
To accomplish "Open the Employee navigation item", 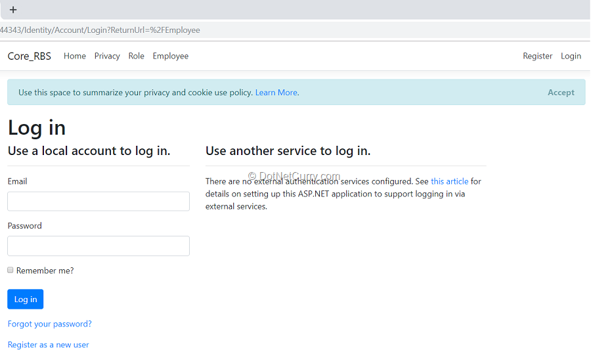I will click(171, 56).
